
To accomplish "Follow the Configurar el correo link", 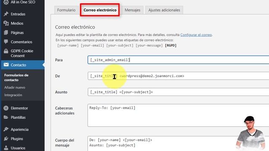I will tap(196, 35).
